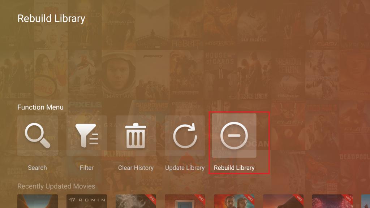Select the grey smoky UHD movie poster
Image resolution: width=370 pixels, height=208 pixels.
pyautogui.click(x=136, y=201)
